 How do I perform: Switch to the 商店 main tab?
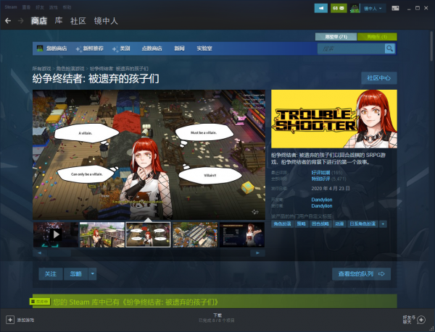click(x=39, y=21)
